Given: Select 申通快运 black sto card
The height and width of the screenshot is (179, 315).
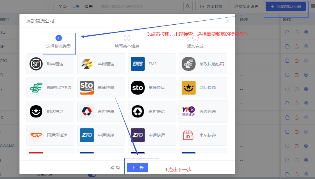Looking at the screenshot, I should click(152, 88).
